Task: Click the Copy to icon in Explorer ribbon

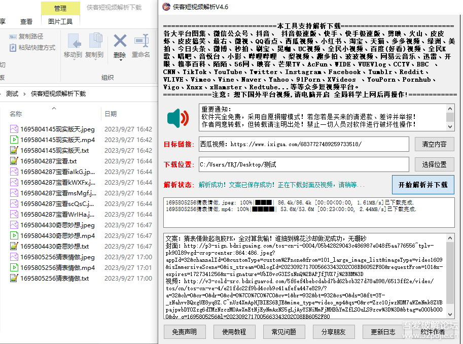Action: [x=95, y=41]
